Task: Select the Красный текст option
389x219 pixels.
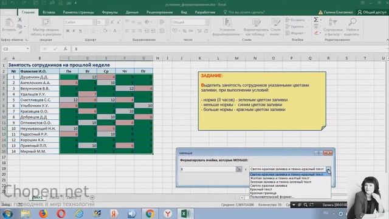Action: [x=261, y=189]
